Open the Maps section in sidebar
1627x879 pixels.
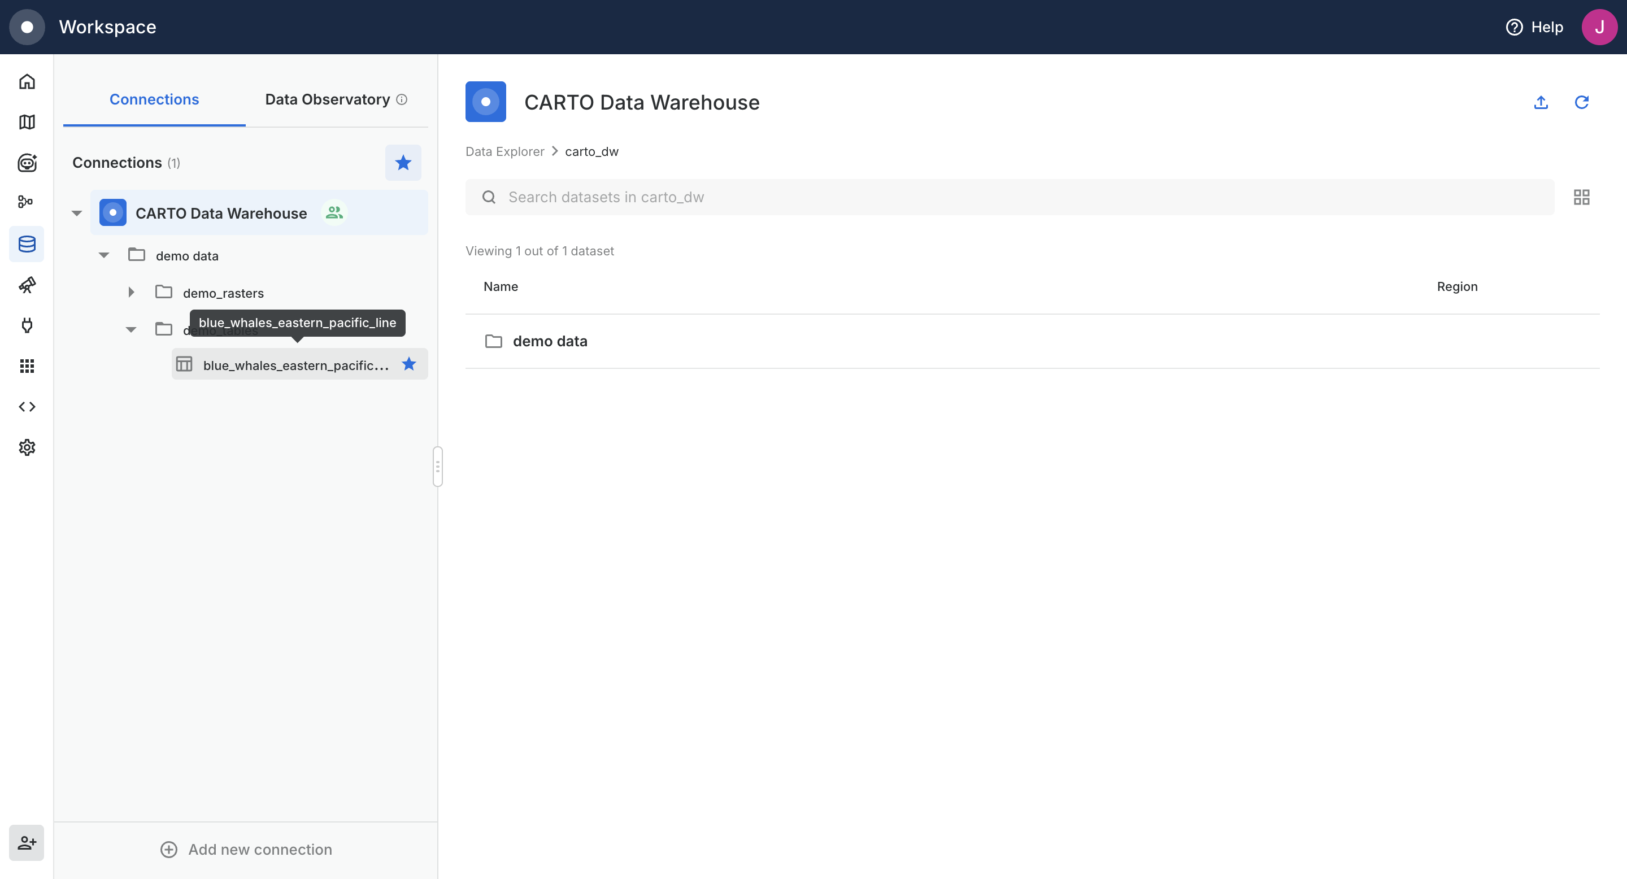(27, 122)
